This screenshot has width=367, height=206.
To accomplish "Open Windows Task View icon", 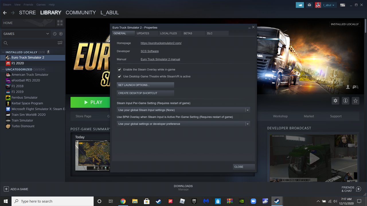I will pyautogui.click(x=111, y=201).
